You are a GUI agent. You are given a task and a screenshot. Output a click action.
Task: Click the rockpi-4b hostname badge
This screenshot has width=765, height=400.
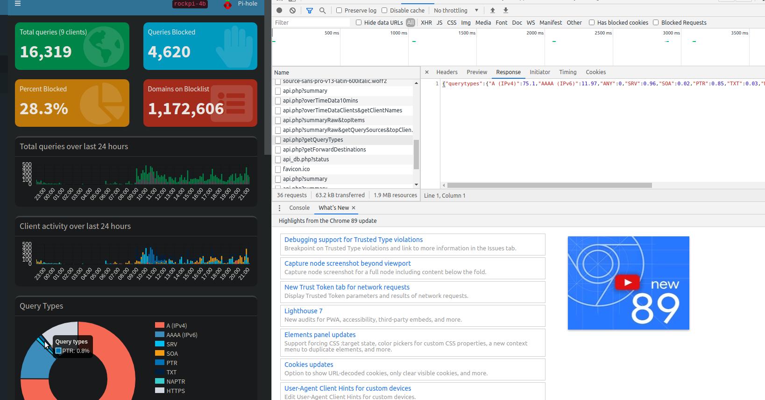(x=190, y=4)
